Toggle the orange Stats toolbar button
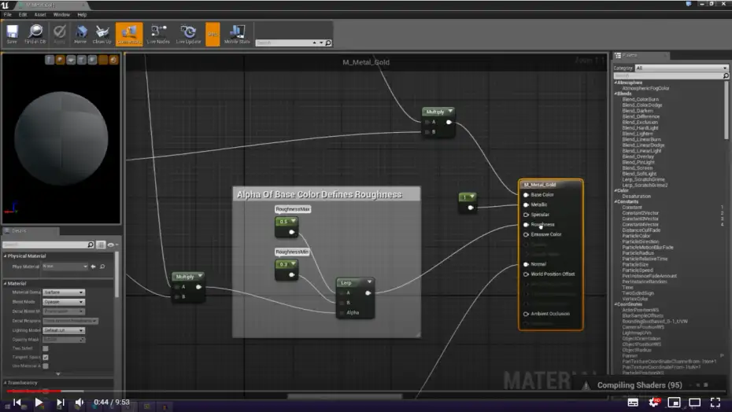The height and width of the screenshot is (412, 732). (x=213, y=35)
